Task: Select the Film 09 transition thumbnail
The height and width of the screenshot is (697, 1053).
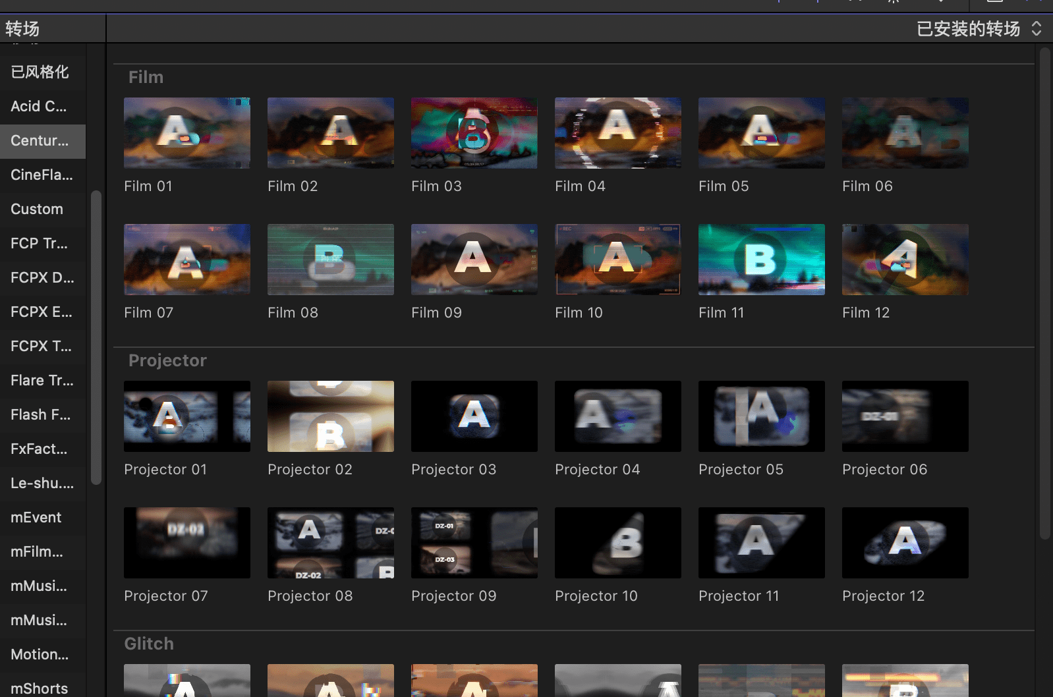Action: (474, 260)
